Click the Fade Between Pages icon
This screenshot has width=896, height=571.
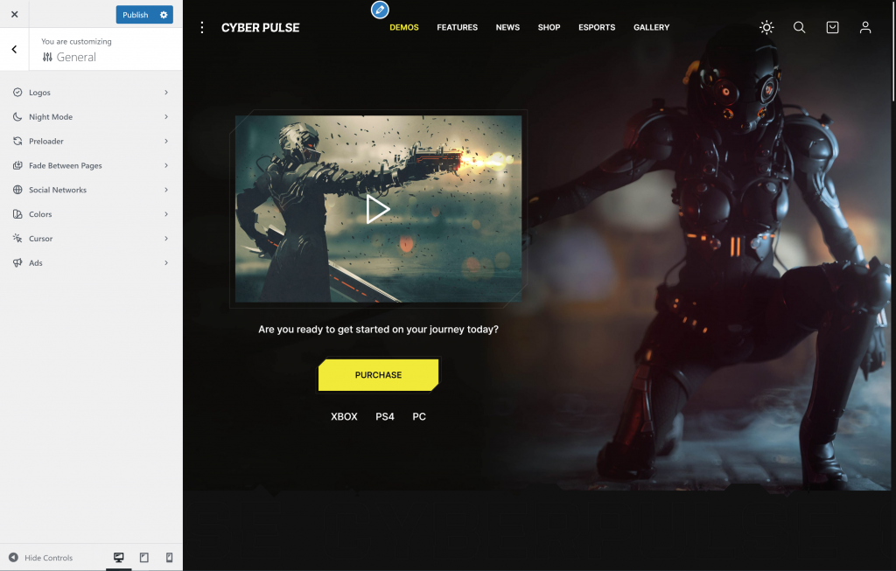(17, 165)
